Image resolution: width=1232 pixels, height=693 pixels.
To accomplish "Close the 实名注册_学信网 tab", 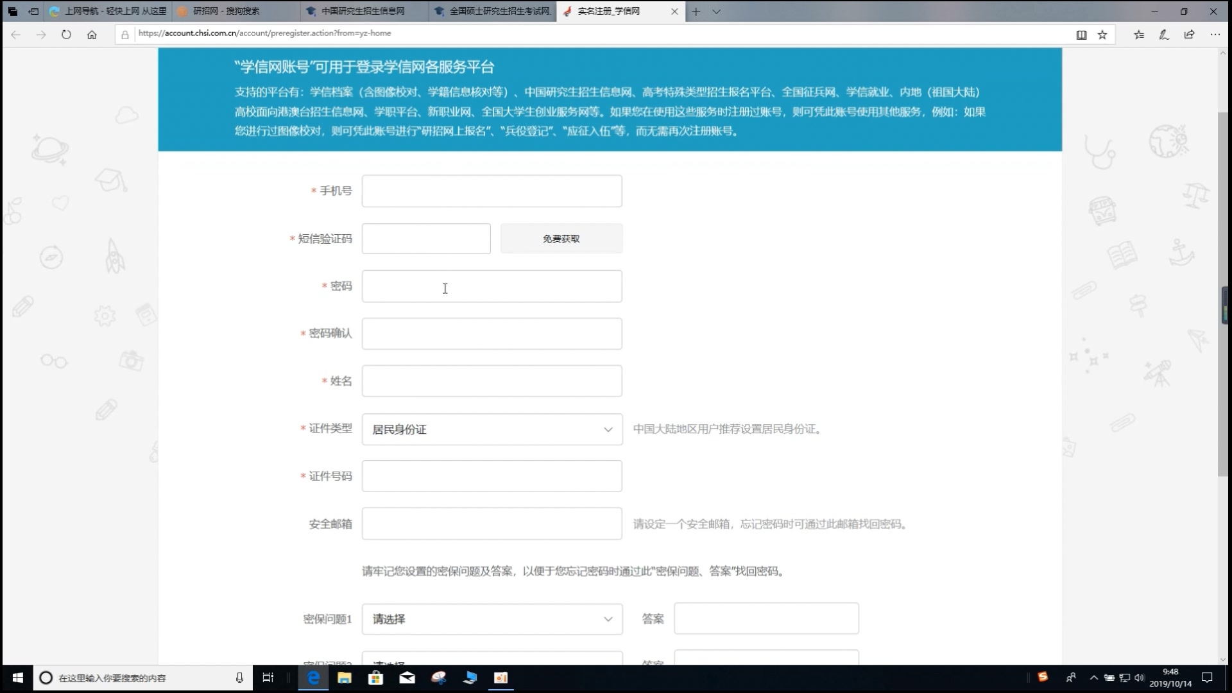I will (674, 12).
